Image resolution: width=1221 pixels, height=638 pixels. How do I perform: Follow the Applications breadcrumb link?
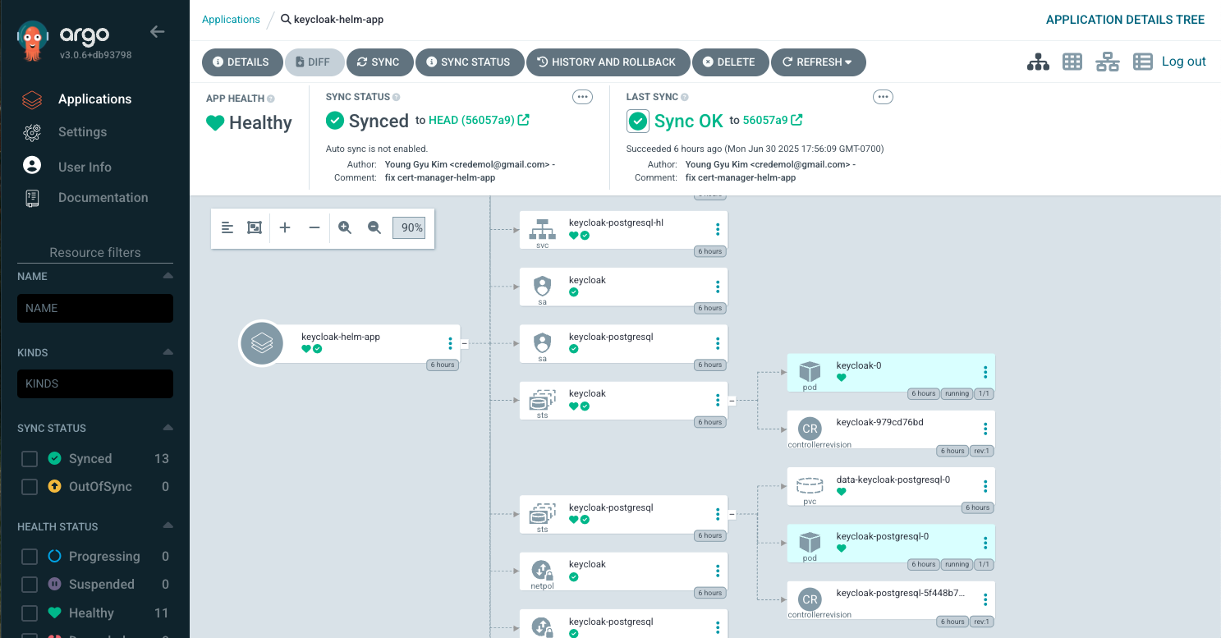231,20
